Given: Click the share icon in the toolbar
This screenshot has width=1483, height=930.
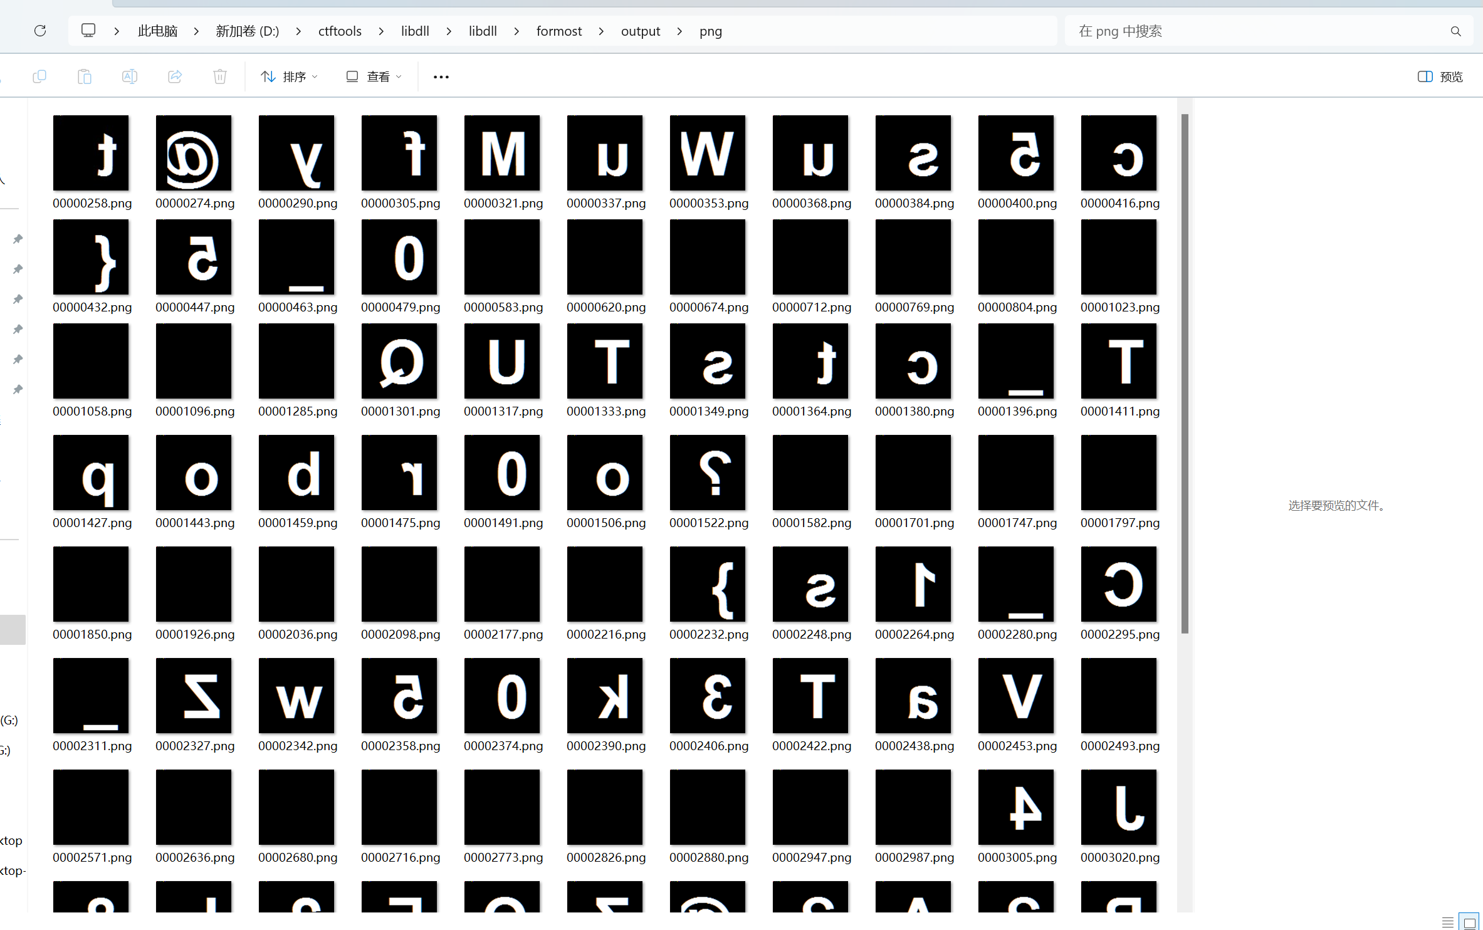Looking at the screenshot, I should pyautogui.click(x=175, y=76).
